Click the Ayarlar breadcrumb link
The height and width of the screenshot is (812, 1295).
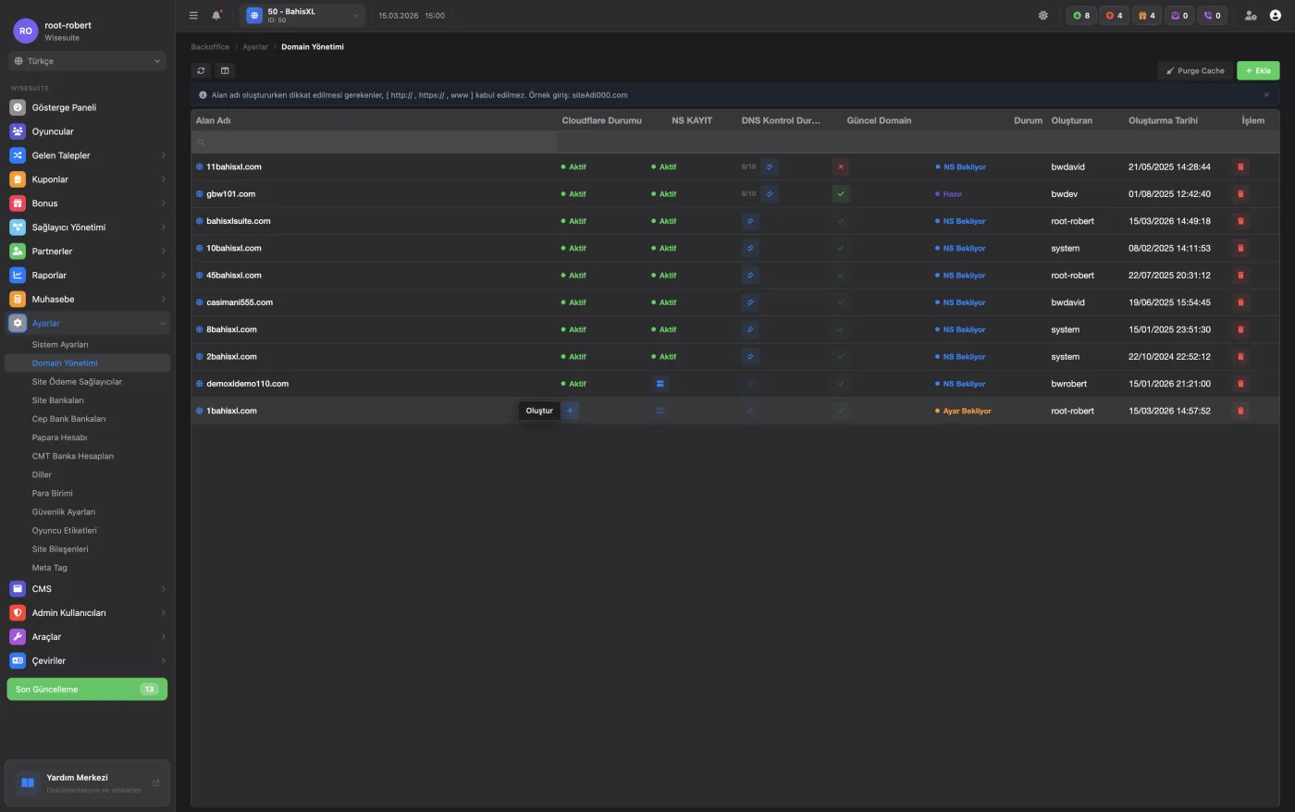coord(255,46)
